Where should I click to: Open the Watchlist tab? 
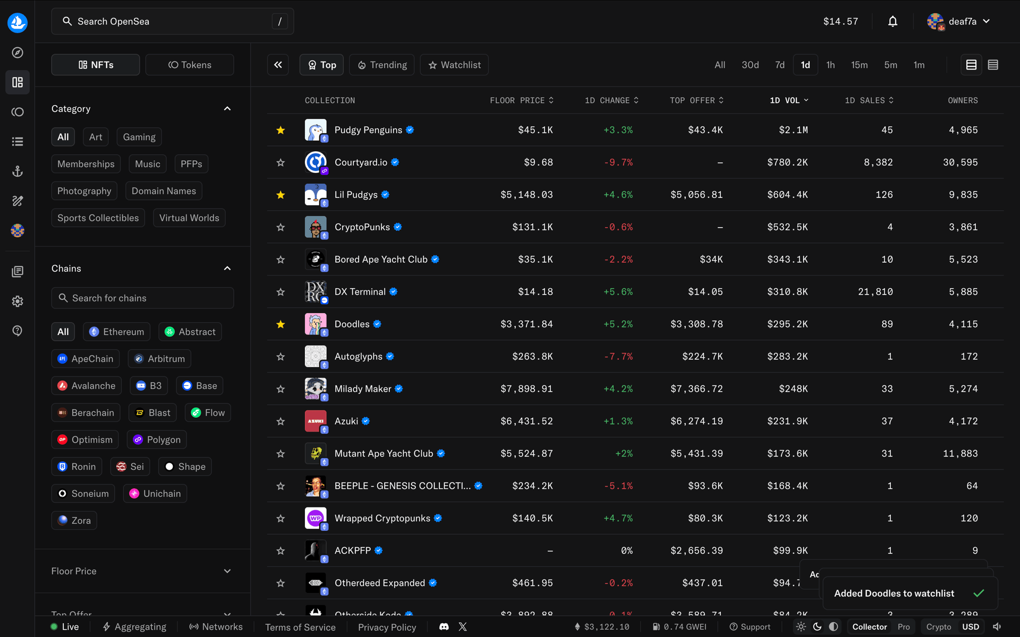click(x=454, y=65)
